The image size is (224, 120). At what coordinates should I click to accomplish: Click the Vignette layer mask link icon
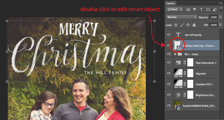(x=185, y=73)
